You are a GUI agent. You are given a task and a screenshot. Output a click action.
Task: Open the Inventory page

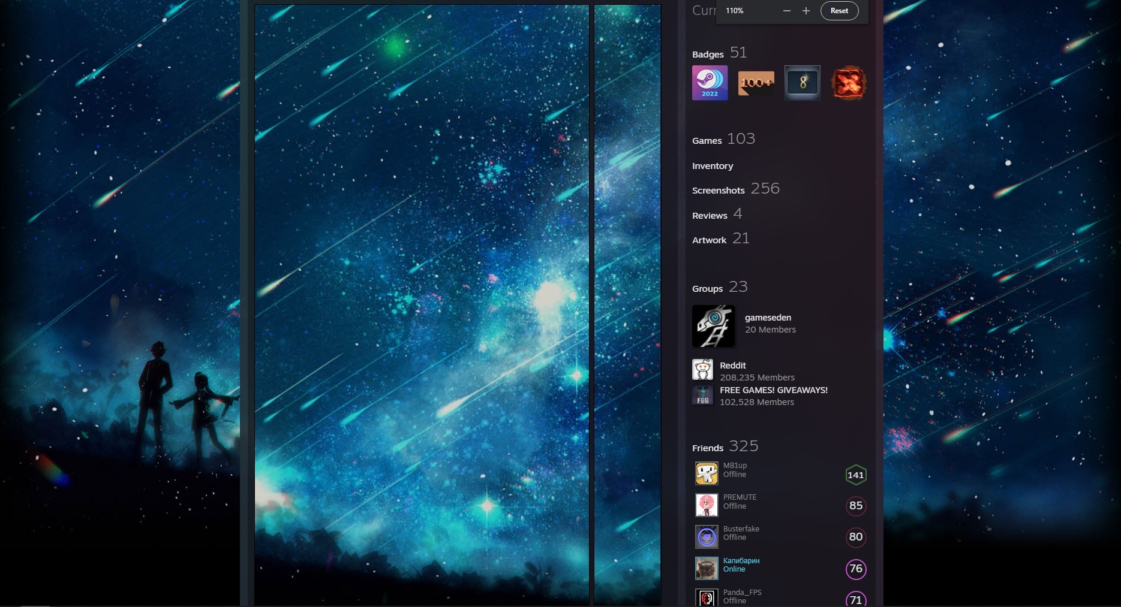pos(713,166)
